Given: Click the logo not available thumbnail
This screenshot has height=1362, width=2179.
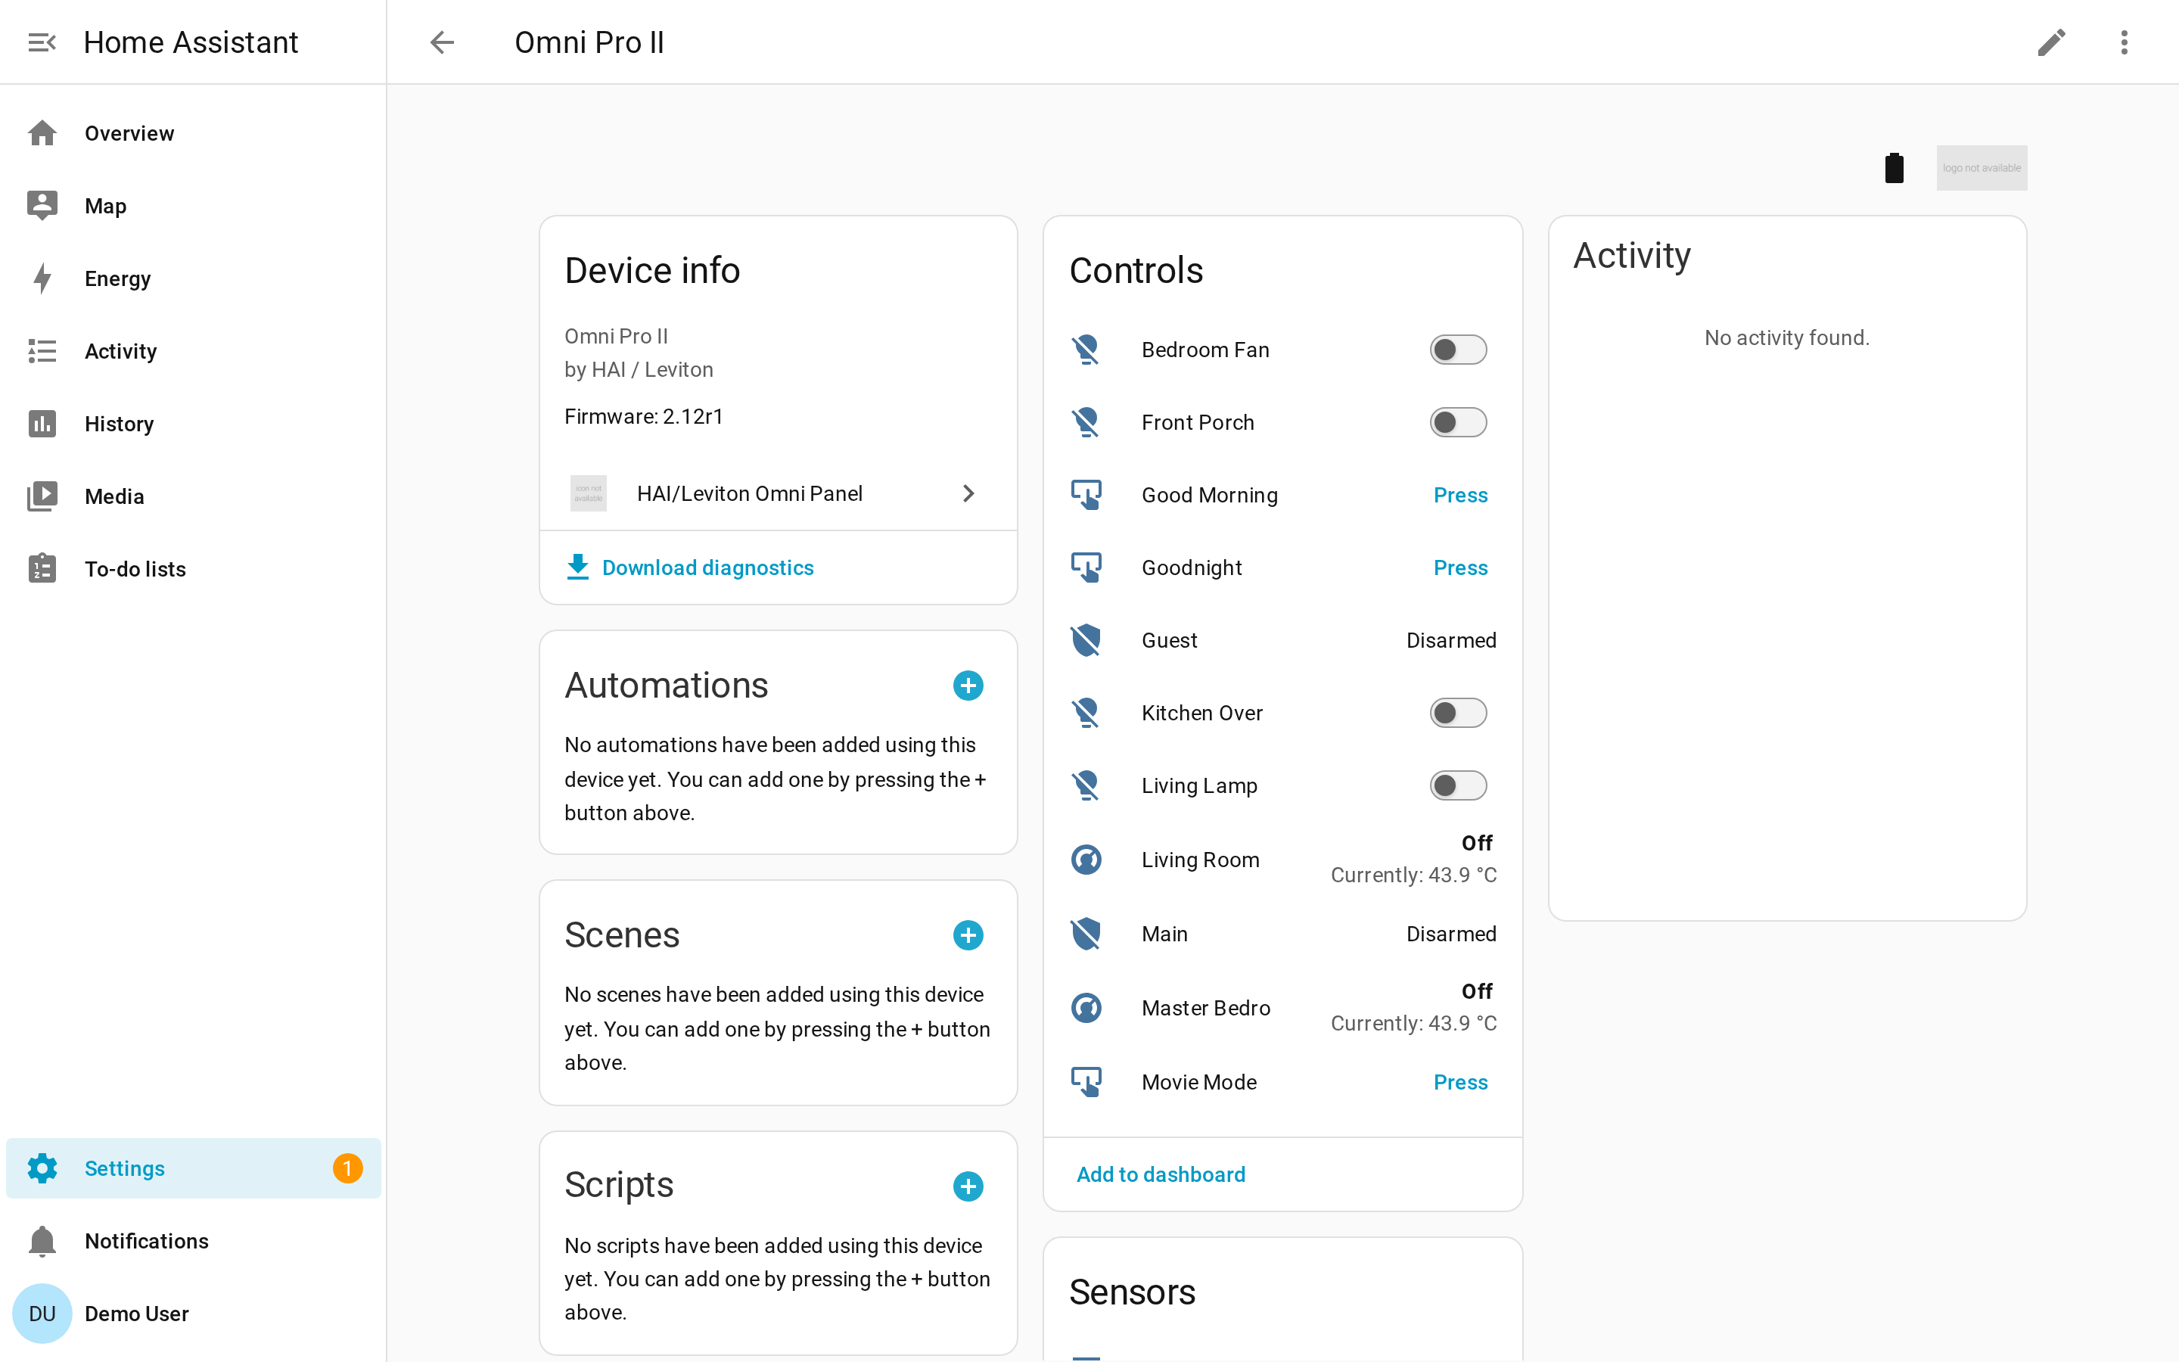Looking at the screenshot, I should tap(1982, 169).
